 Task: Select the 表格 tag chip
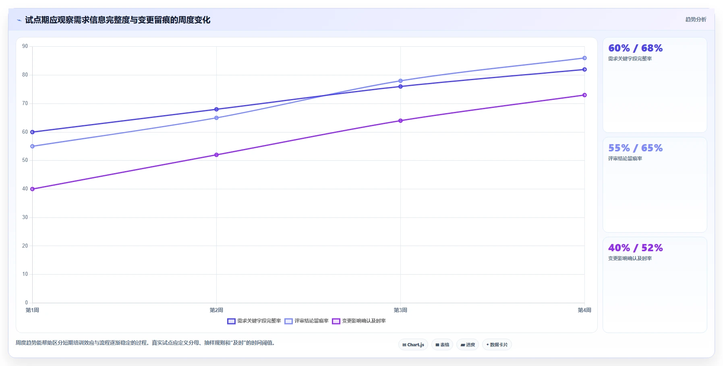click(442, 345)
